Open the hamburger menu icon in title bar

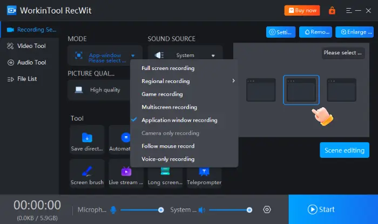click(x=349, y=11)
